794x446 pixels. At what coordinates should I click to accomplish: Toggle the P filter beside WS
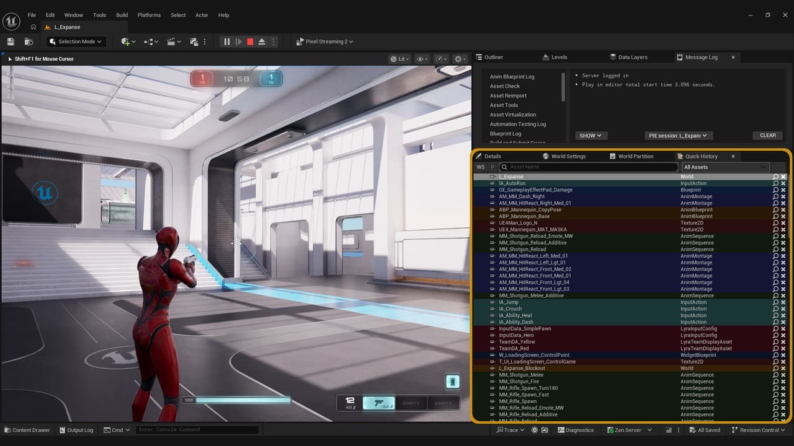pos(493,167)
